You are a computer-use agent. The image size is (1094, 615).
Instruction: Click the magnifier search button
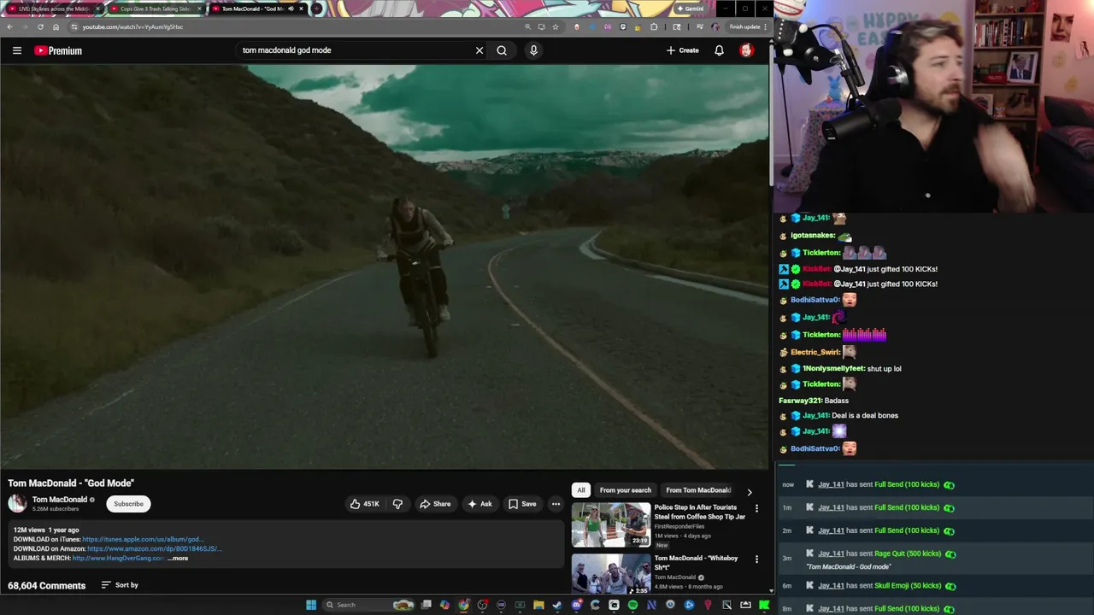pyautogui.click(x=502, y=50)
